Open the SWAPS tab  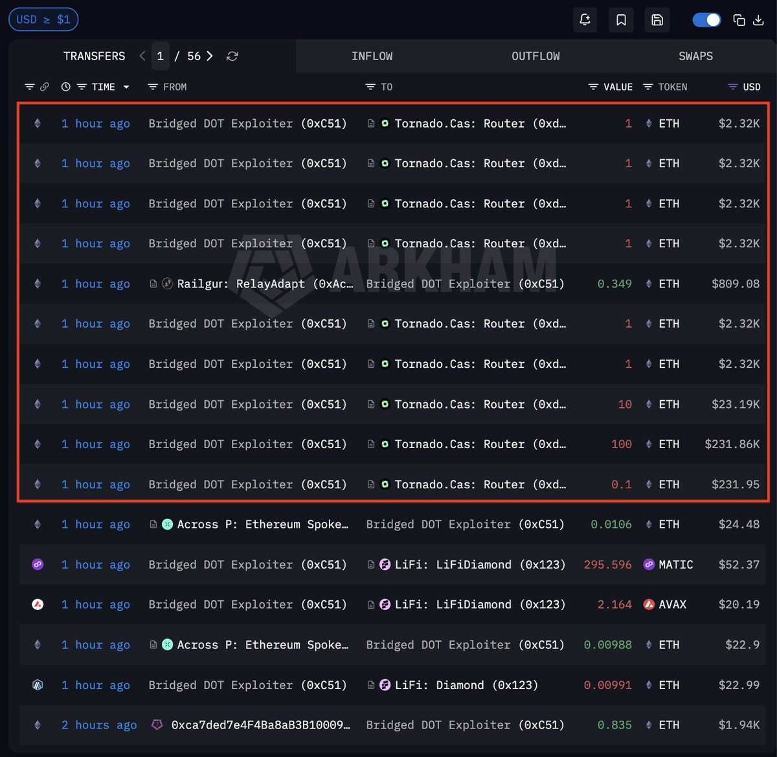click(x=695, y=56)
